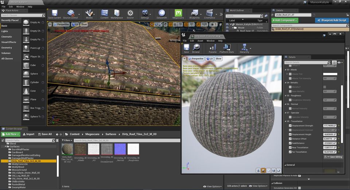350x190 pixels.
Task: Click the Save Sibling button
Action: coord(333,157)
